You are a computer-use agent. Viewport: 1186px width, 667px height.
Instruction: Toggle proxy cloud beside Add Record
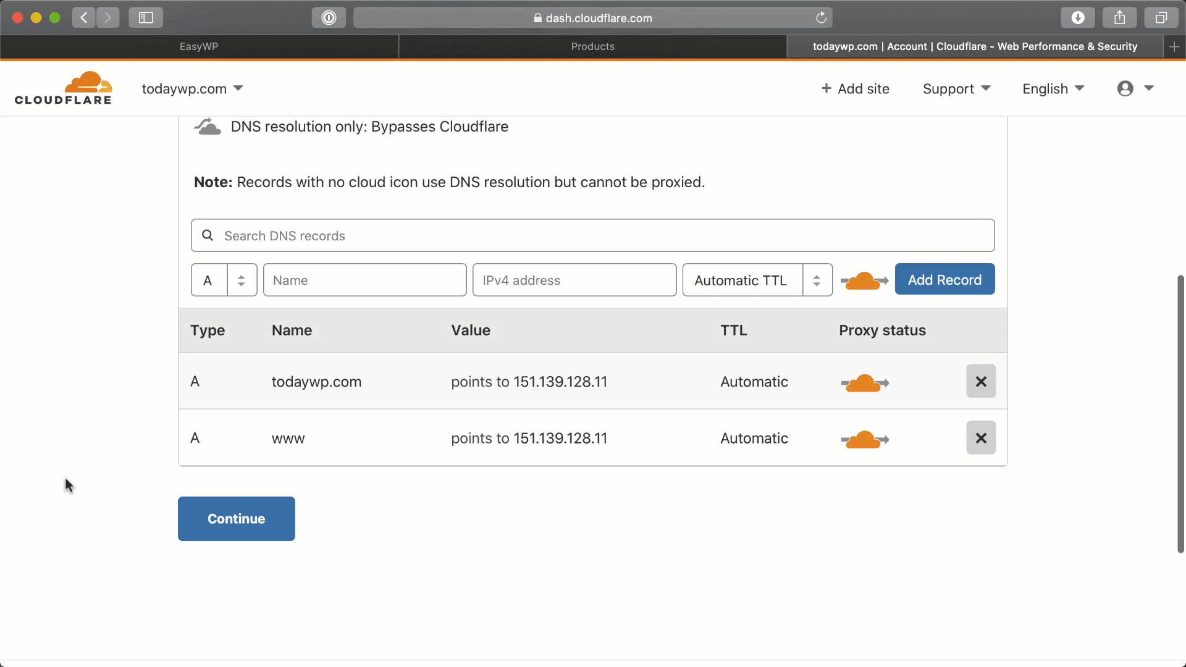click(x=864, y=281)
